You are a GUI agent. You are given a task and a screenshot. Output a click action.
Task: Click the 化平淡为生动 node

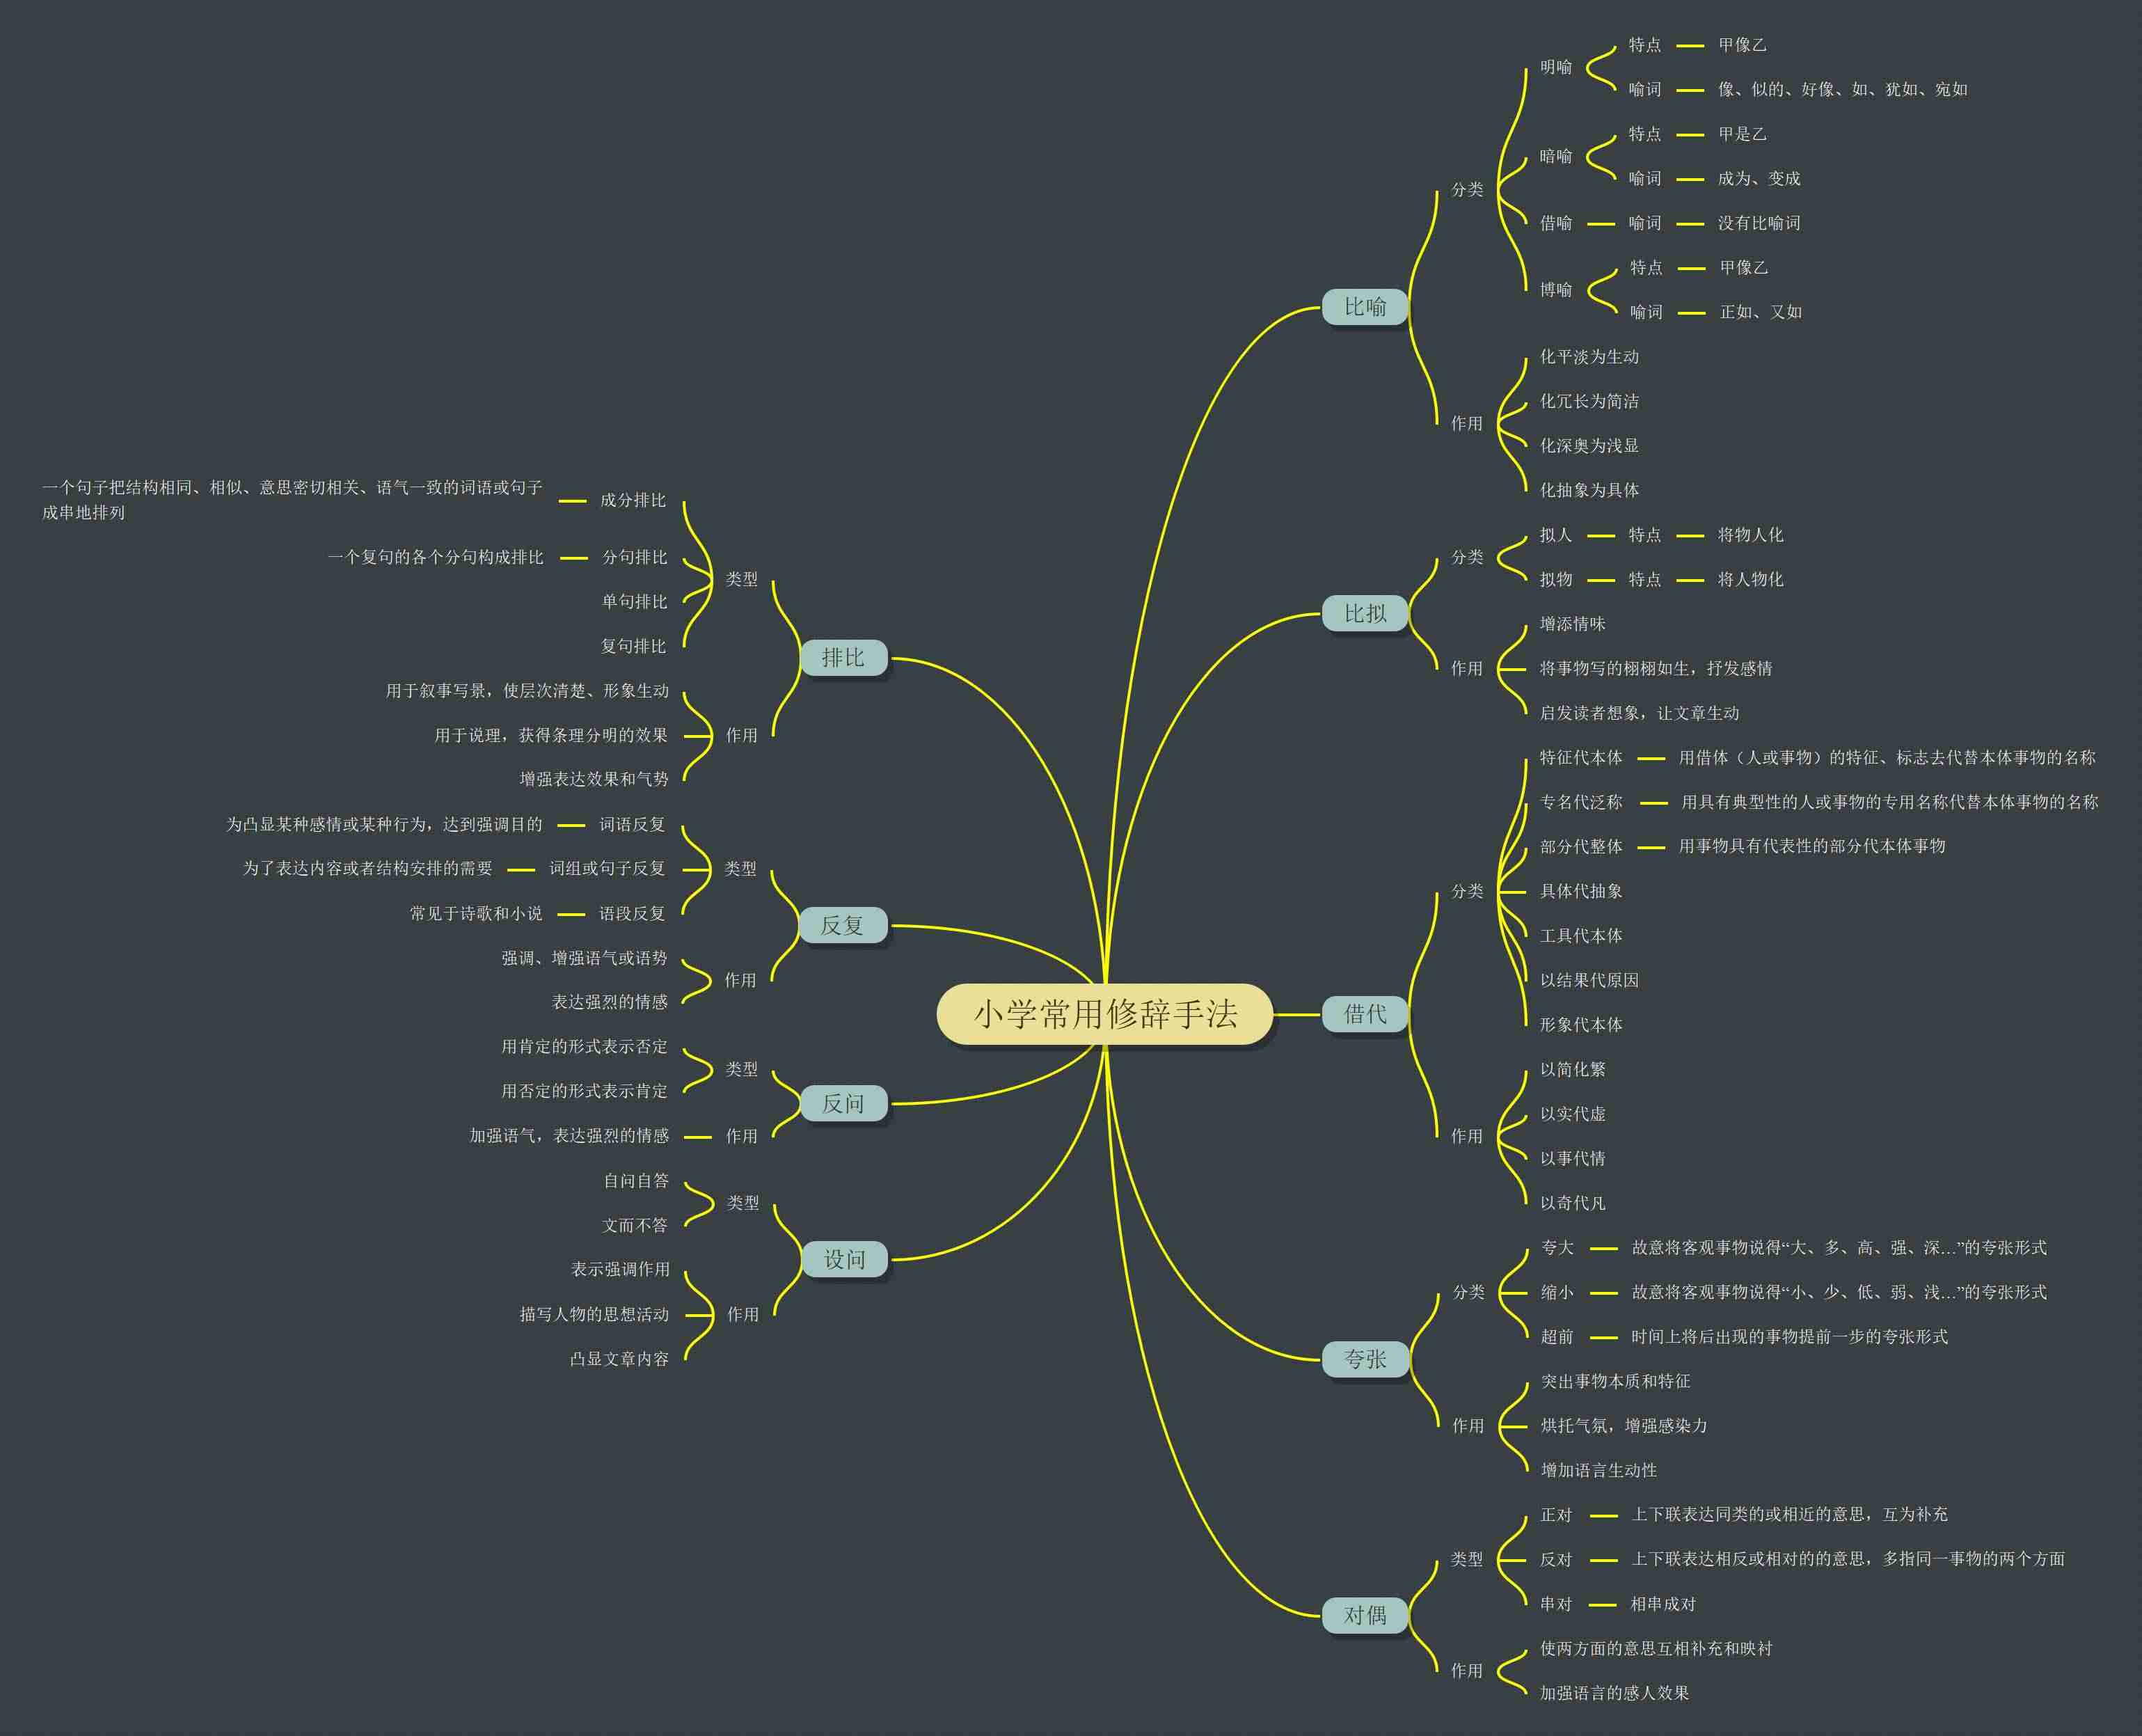click(1589, 357)
